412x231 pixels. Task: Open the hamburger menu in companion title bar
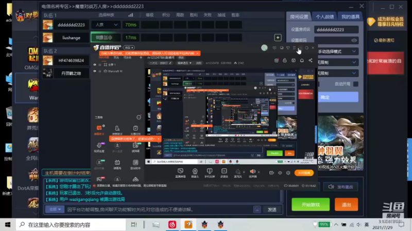click(294, 48)
